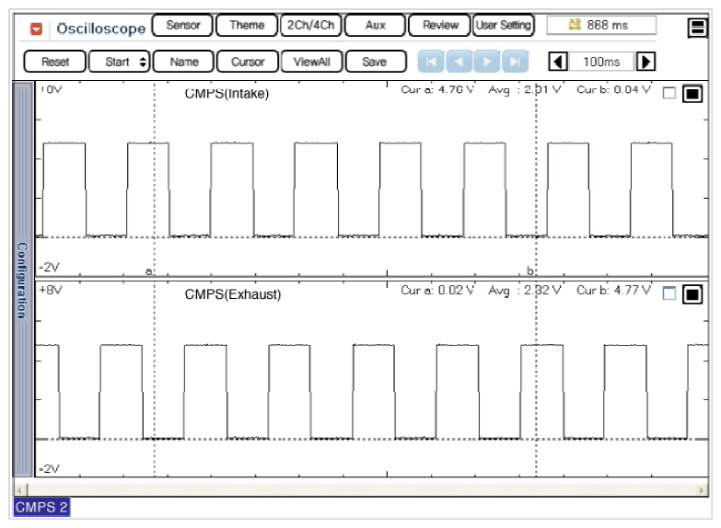Expand the vertical Configuration side panel

(21, 281)
